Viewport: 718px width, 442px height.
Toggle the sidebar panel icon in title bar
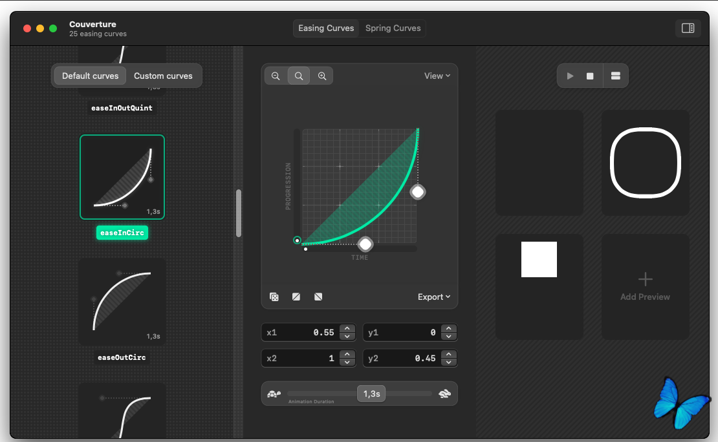point(688,28)
